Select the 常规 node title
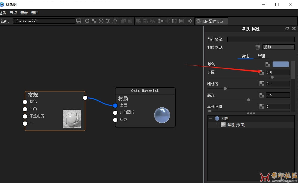 (33, 95)
